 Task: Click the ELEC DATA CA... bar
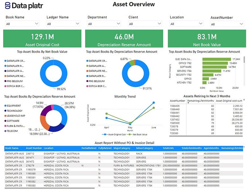[x=217, y=59]
